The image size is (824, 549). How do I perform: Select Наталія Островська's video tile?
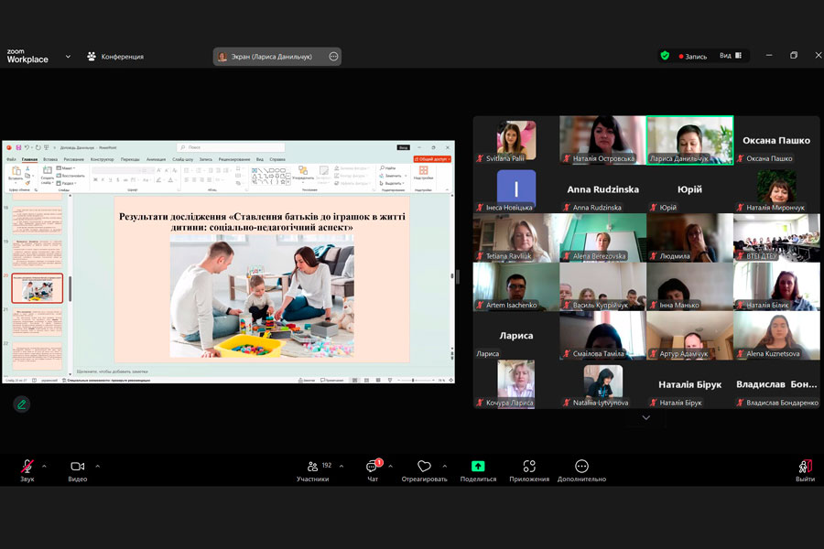[602, 140]
